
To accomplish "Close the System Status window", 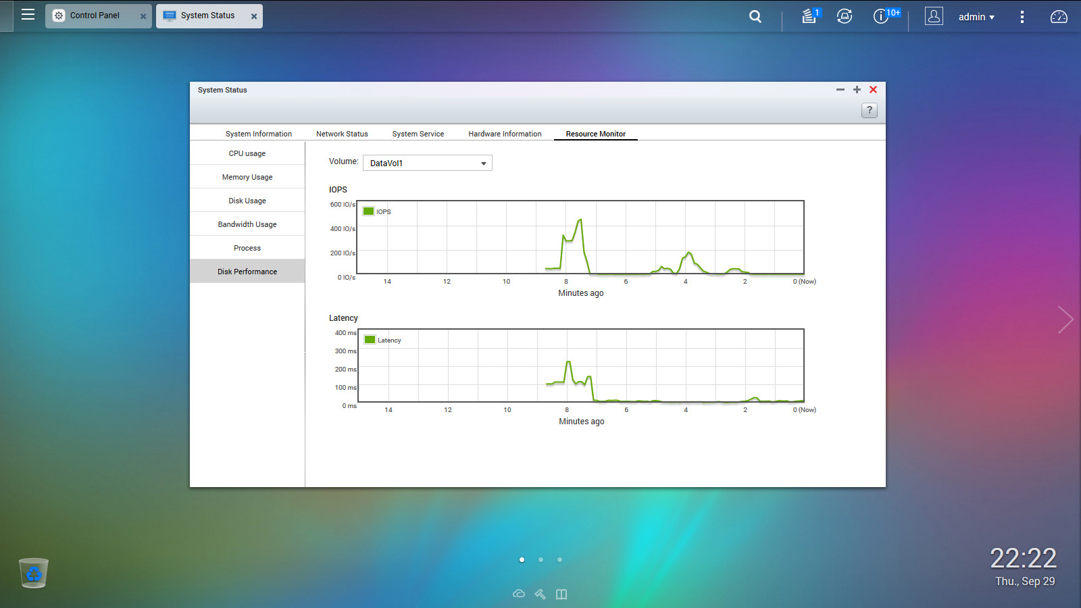I will pos(873,89).
